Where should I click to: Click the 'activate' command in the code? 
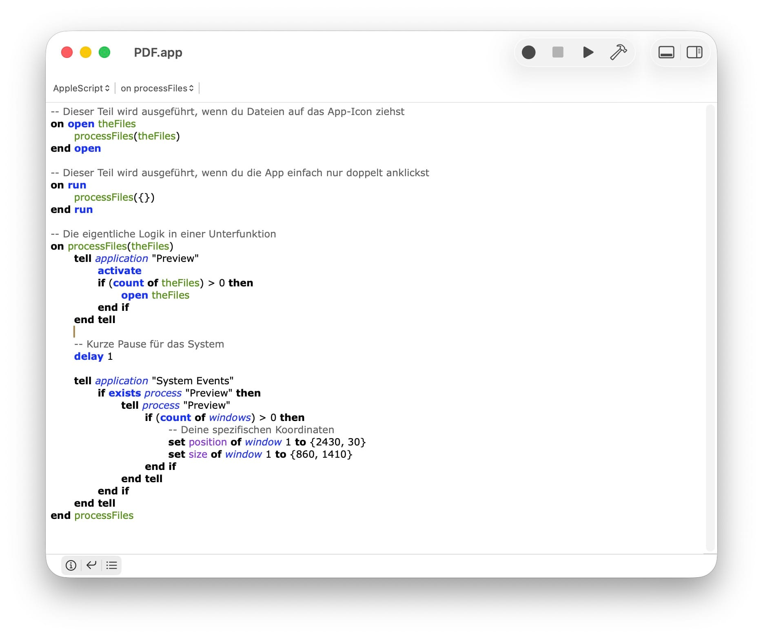point(120,271)
